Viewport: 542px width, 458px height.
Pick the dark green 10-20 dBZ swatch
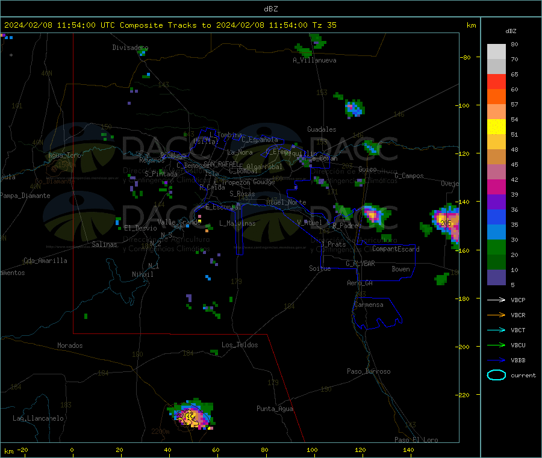(x=496, y=262)
